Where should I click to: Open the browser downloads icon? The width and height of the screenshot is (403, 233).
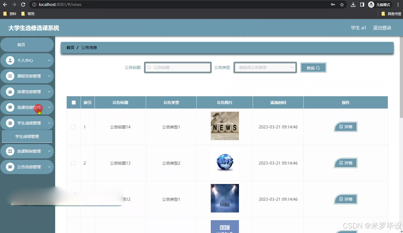click(353, 4)
